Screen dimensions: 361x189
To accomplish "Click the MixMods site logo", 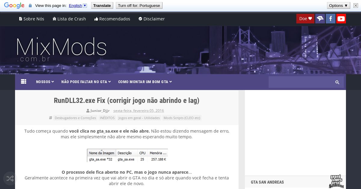I will 61,49.
